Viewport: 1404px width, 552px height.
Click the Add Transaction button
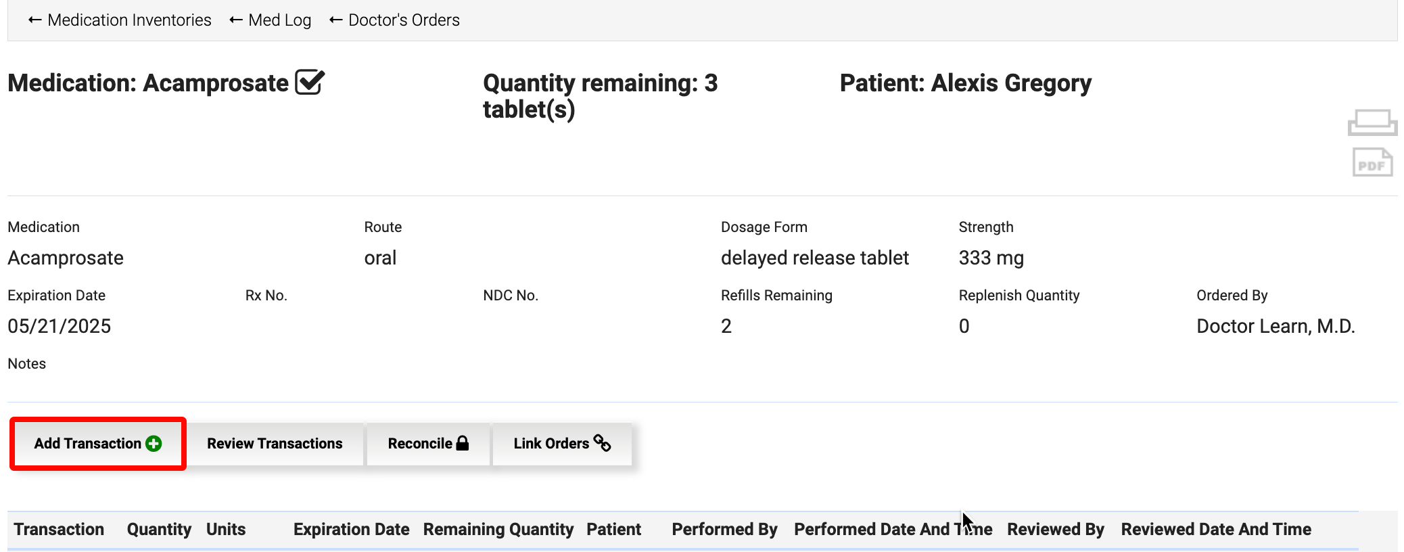[97, 444]
